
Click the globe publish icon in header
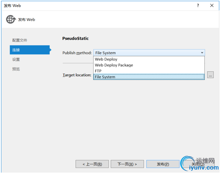point(11,19)
